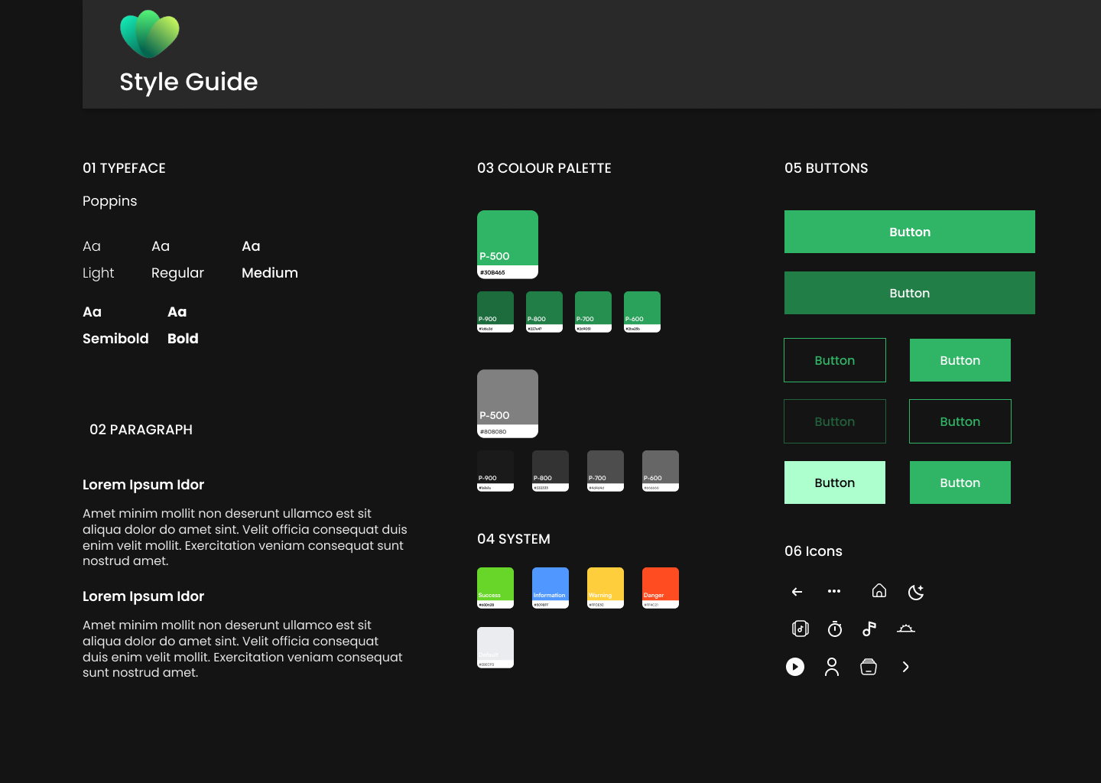This screenshot has height=783, width=1101.
Task: Click the 04 SYSTEM heading
Action: point(514,539)
